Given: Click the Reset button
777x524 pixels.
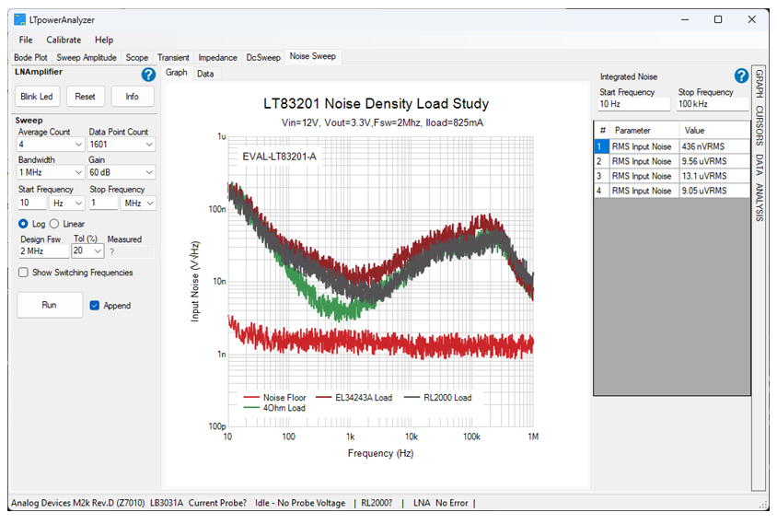Looking at the screenshot, I should coord(85,97).
